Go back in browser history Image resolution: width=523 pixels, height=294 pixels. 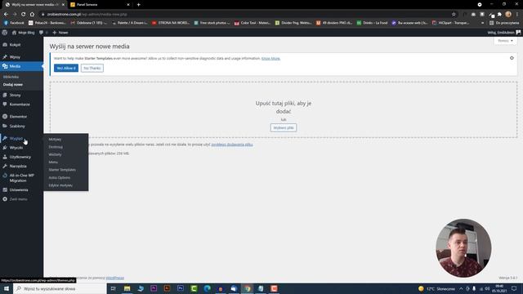[6, 15]
